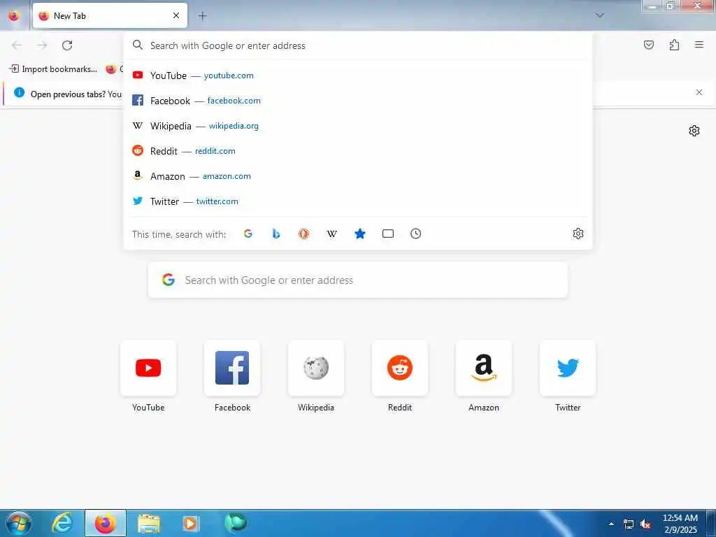Select the New Tab tab
The width and height of the screenshot is (716, 537).
click(110, 15)
